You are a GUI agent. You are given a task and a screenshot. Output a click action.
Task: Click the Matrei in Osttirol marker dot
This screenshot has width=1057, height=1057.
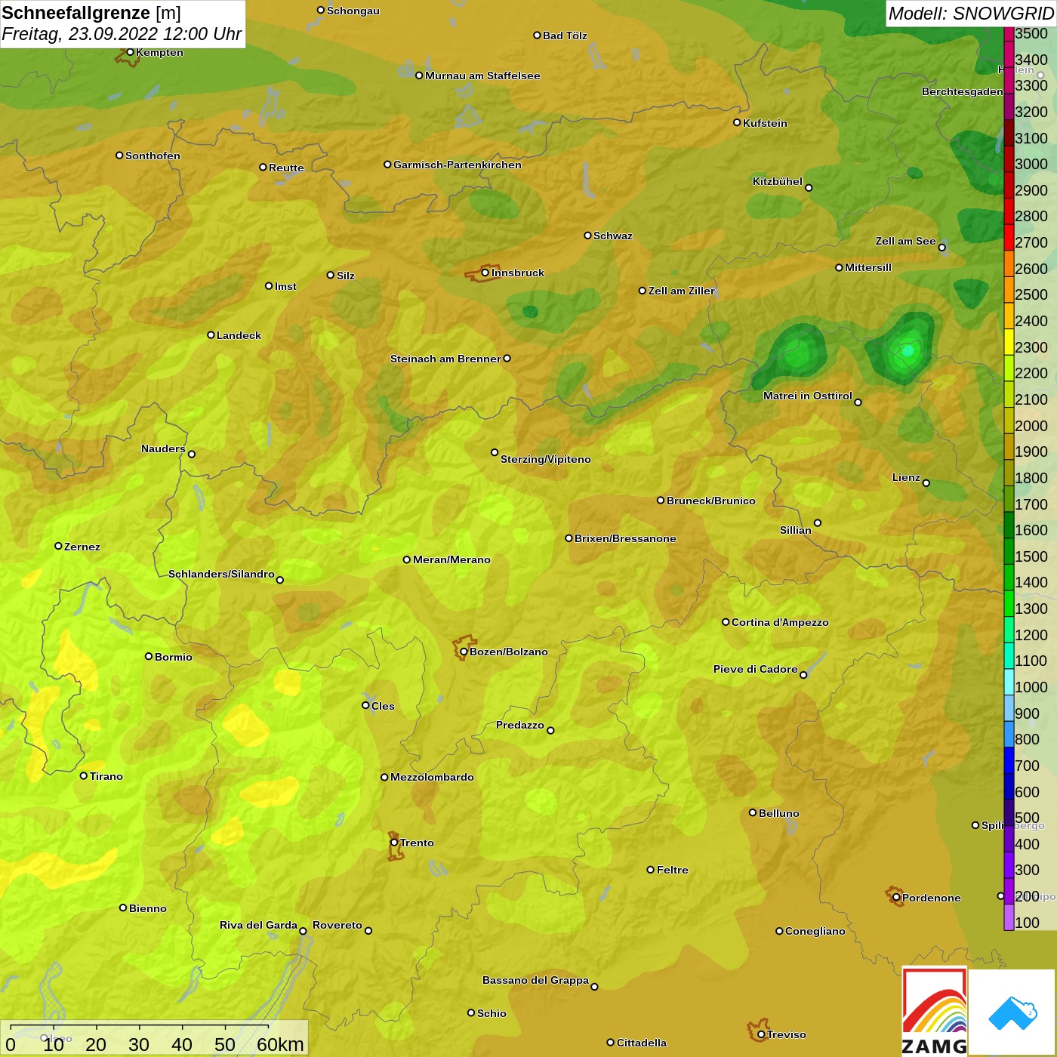(x=858, y=402)
